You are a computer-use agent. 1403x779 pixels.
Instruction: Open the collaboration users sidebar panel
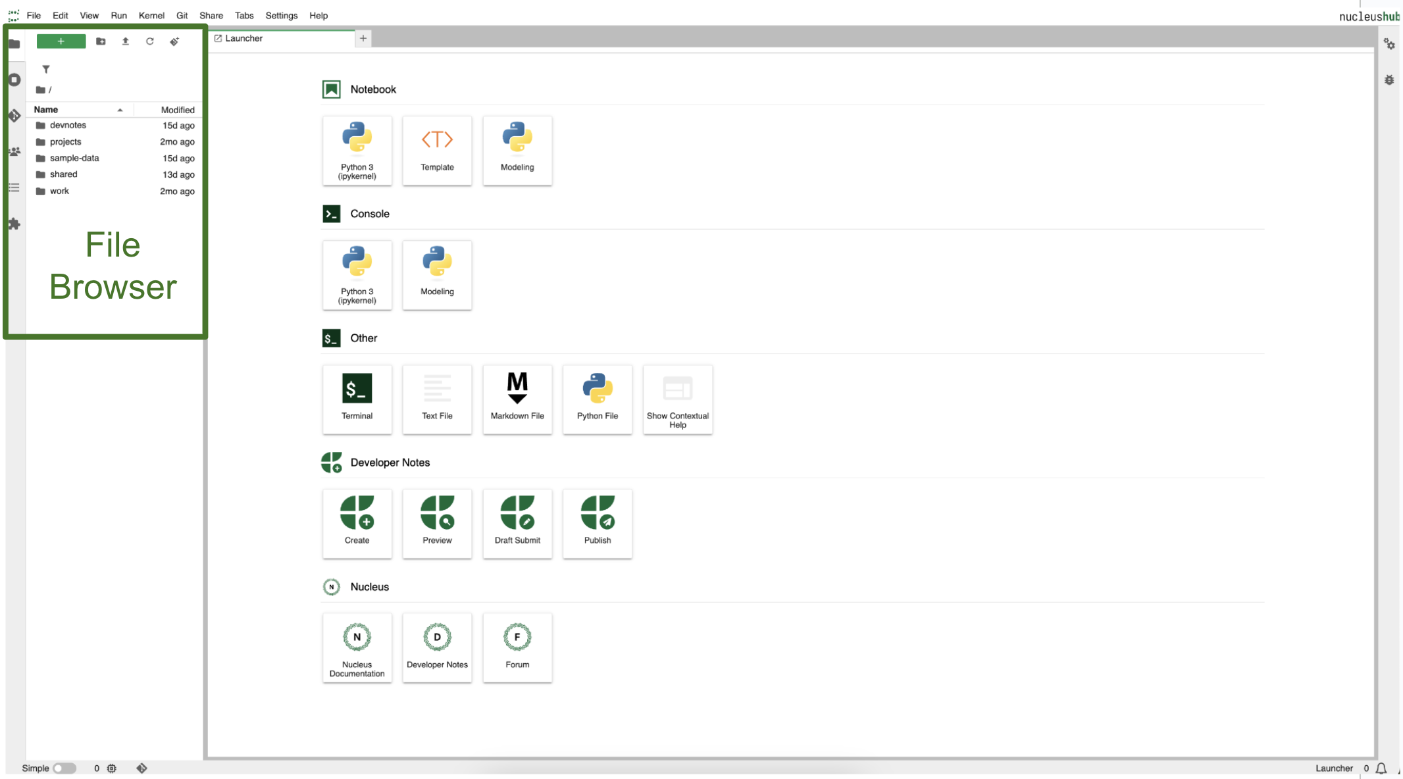click(x=14, y=151)
